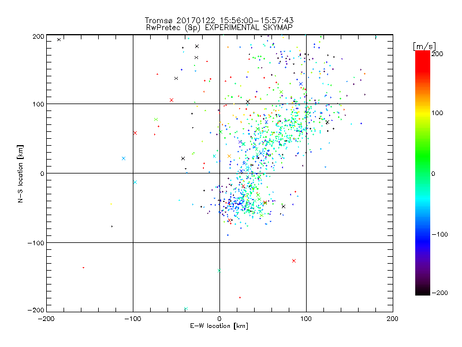Select the "N-S location [km]" axis label

click(20, 173)
